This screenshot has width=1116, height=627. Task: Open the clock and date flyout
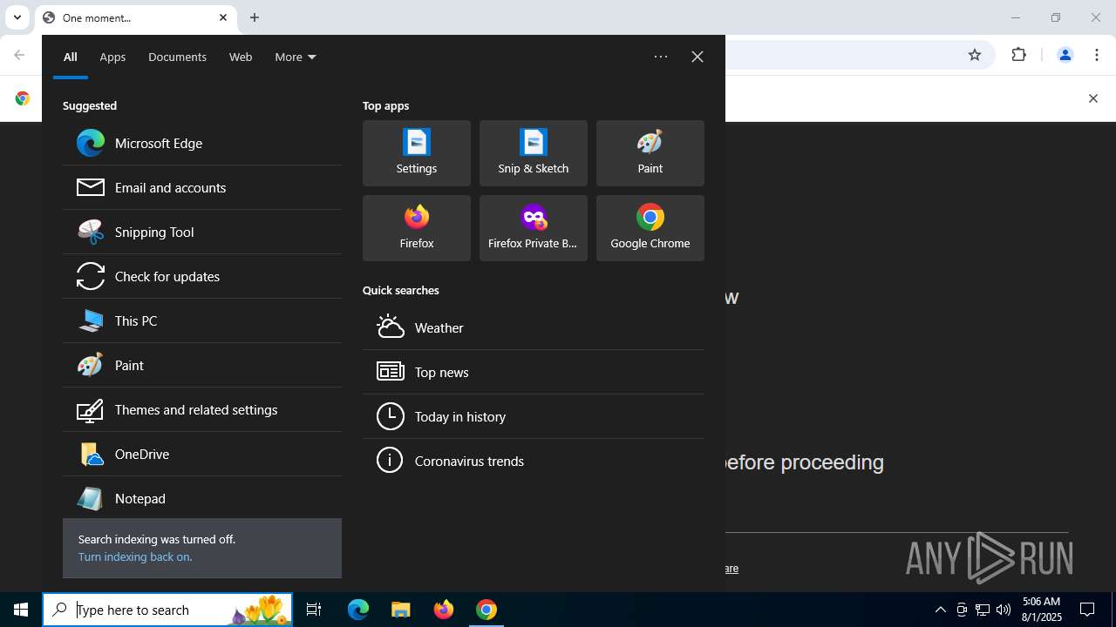[1042, 610]
